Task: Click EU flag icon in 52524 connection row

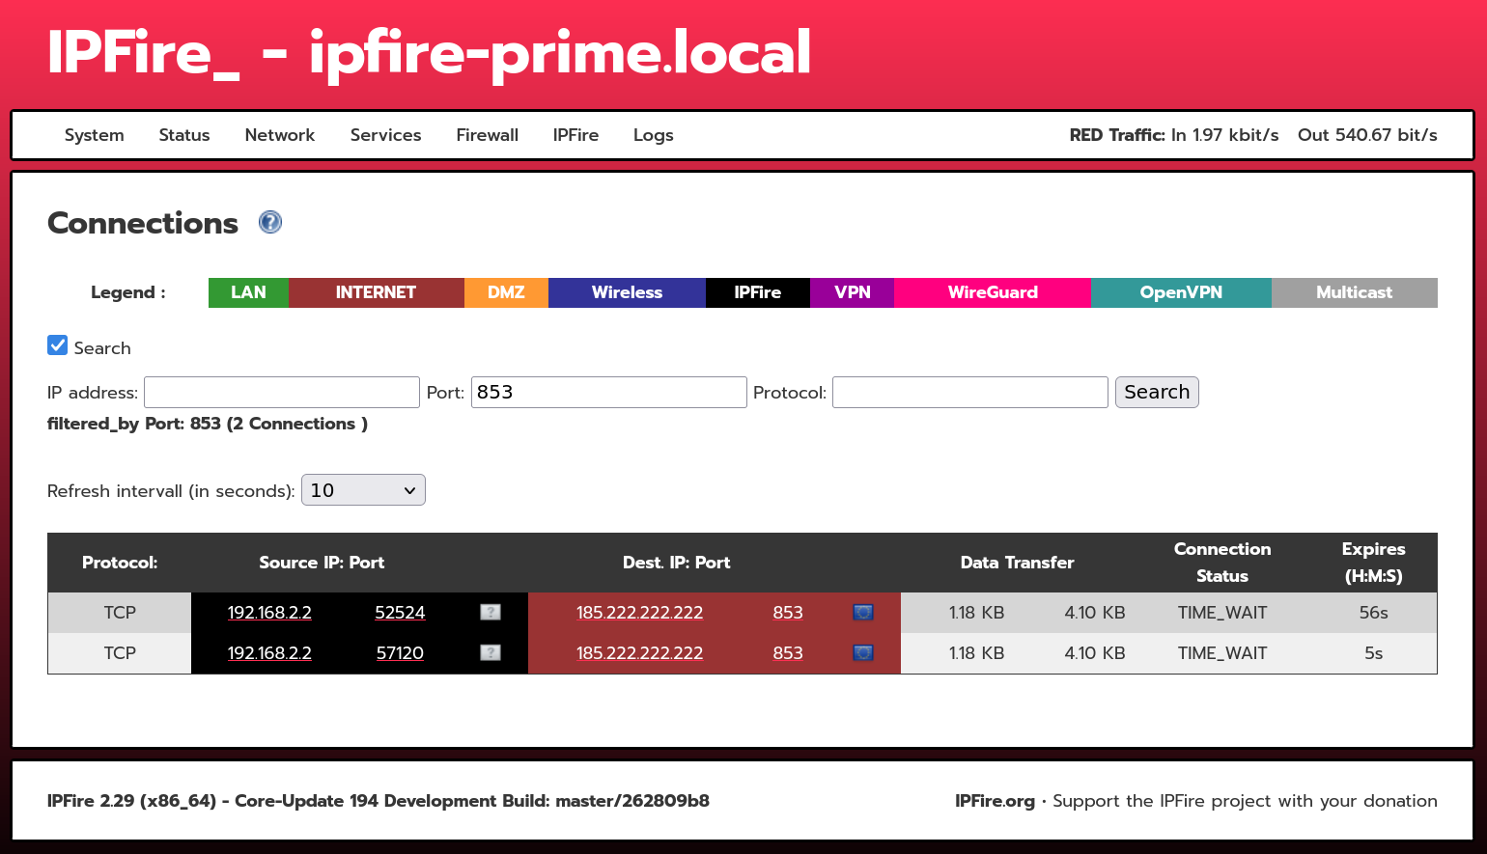Action: pos(863,612)
